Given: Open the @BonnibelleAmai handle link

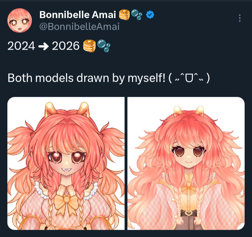Looking at the screenshot, I should pos(79,27).
